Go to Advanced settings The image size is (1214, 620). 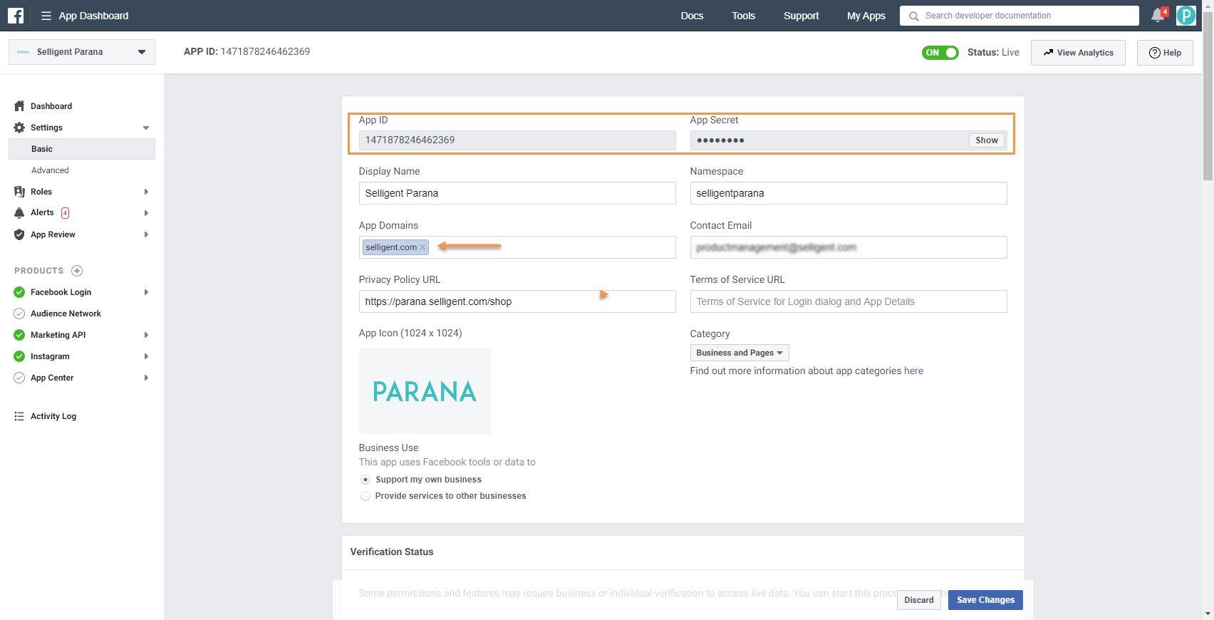50,170
